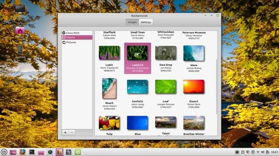This screenshot has height=156, width=279.
Task: Choose the Desert sunset wallpaper
Action: coord(194,87)
